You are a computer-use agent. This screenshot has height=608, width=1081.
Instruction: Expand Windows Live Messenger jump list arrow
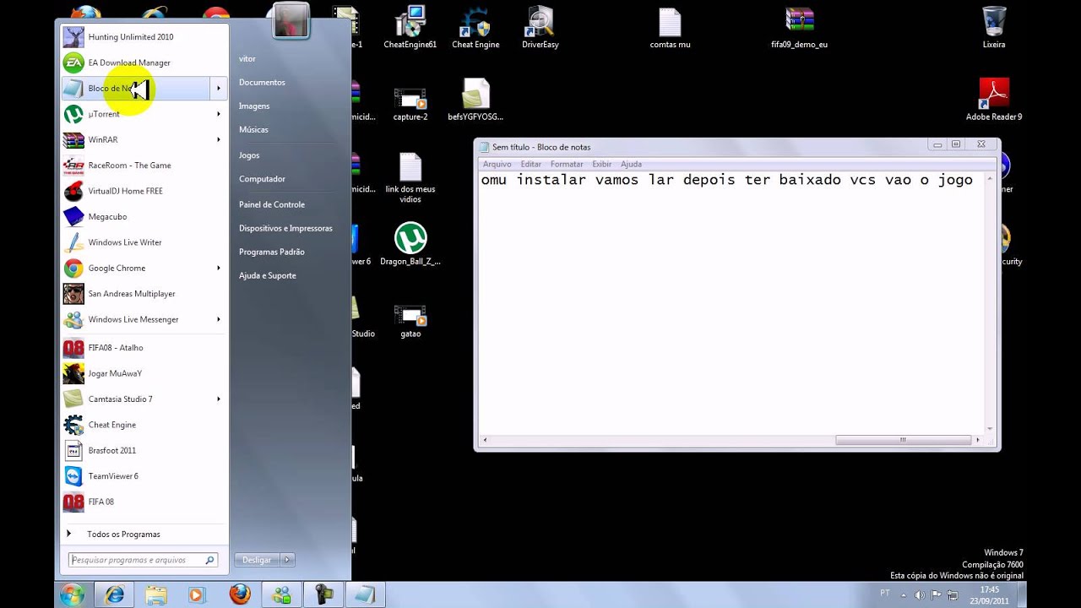pos(219,320)
